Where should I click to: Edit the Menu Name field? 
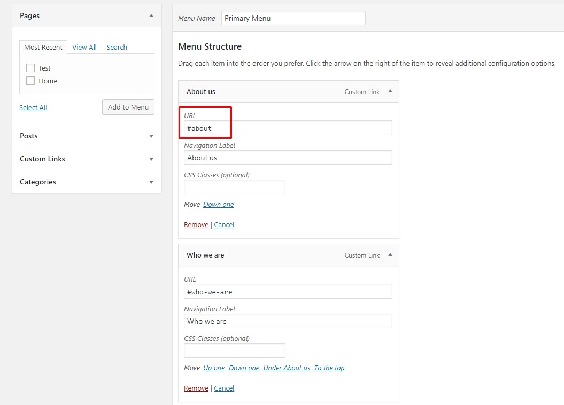click(x=293, y=18)
